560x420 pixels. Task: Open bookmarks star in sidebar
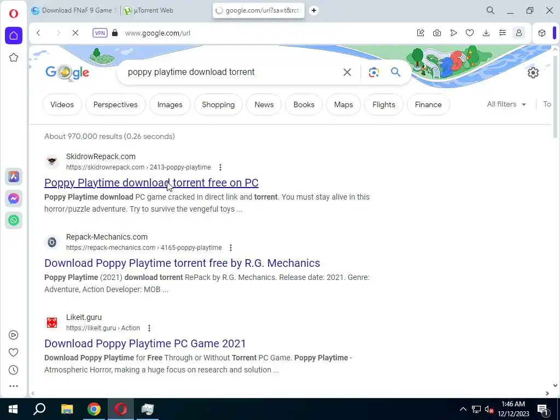click(14, 57)
